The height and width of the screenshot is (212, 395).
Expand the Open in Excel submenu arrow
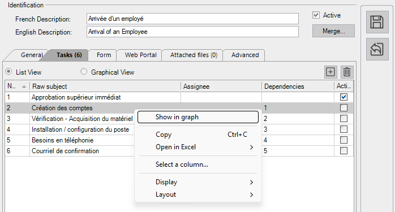(251, 148)
